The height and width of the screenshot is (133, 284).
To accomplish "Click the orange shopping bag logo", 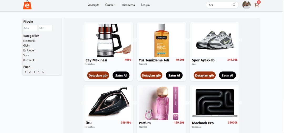I will coord(27,5).
